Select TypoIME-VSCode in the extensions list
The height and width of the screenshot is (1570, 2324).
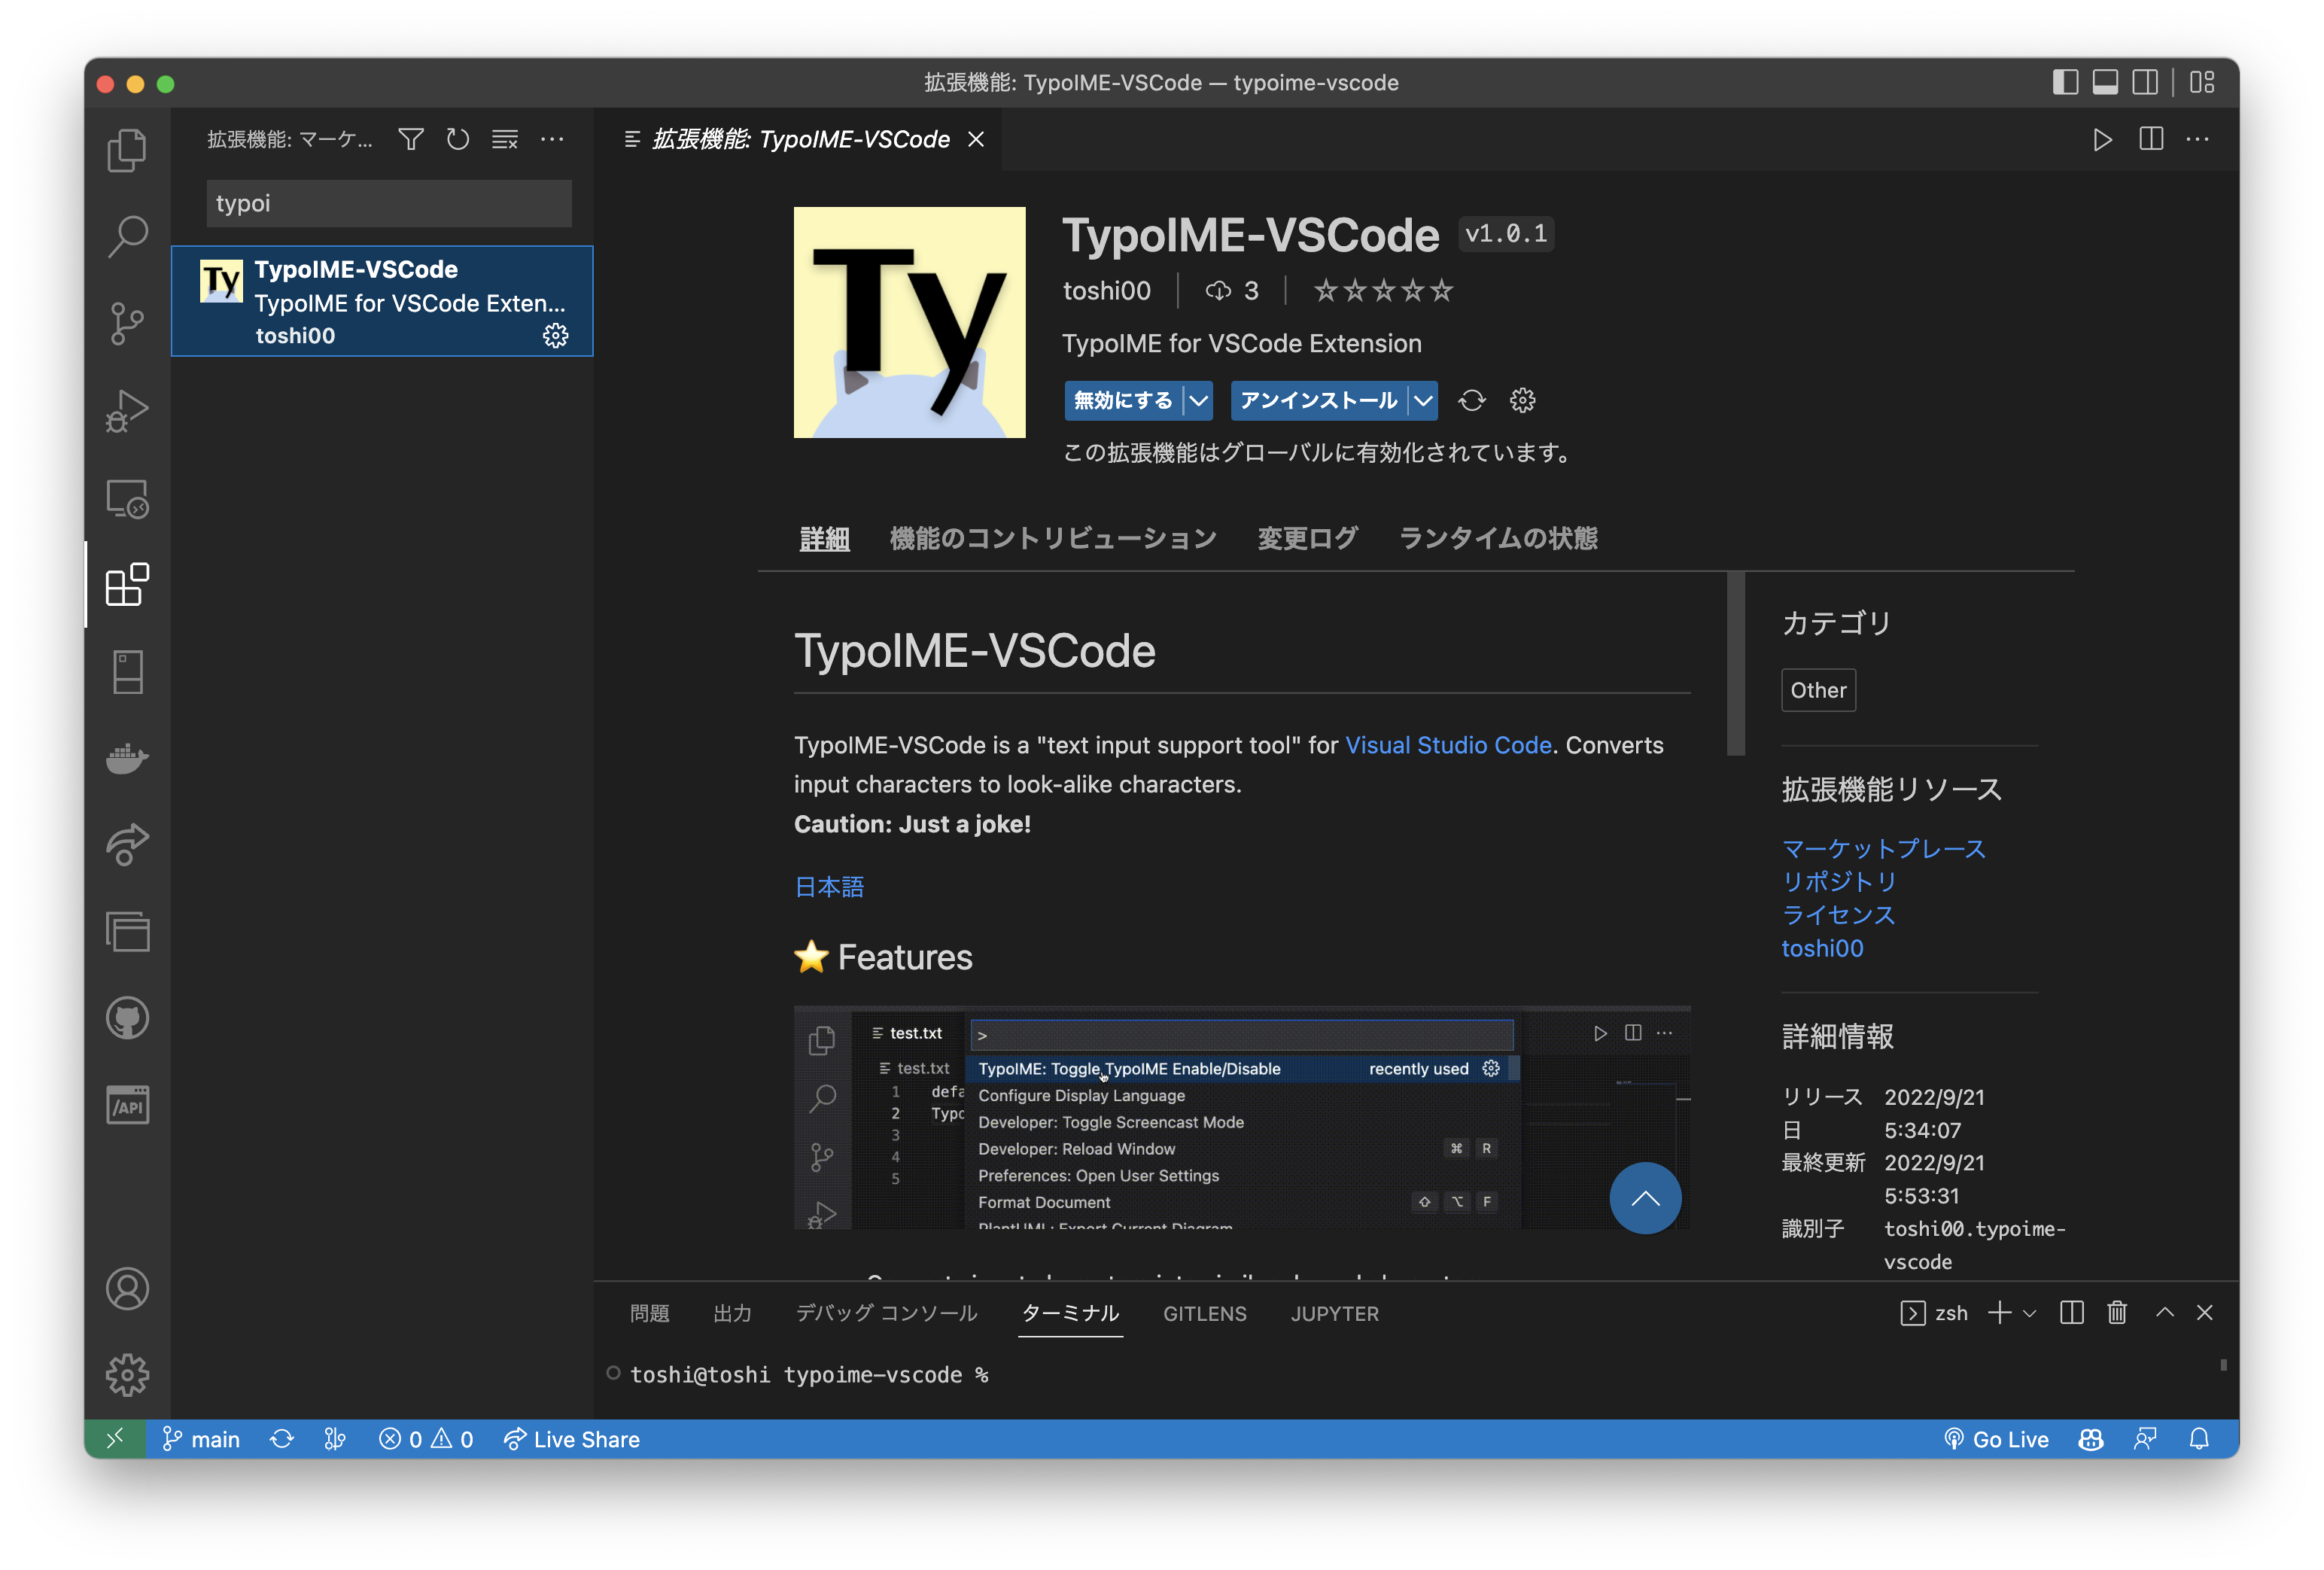coord(382,301)
